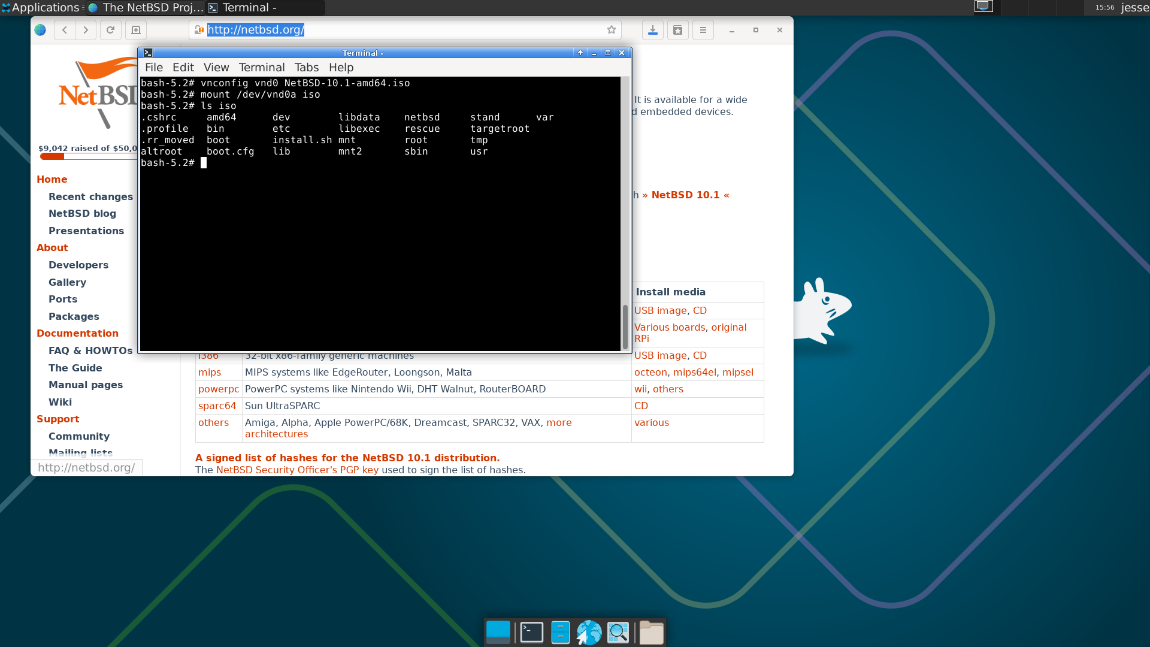Reload the NetBSD page

pos(110,30)
